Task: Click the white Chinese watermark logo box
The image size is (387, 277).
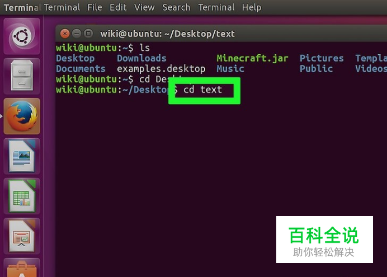Action: pos(324,240)
